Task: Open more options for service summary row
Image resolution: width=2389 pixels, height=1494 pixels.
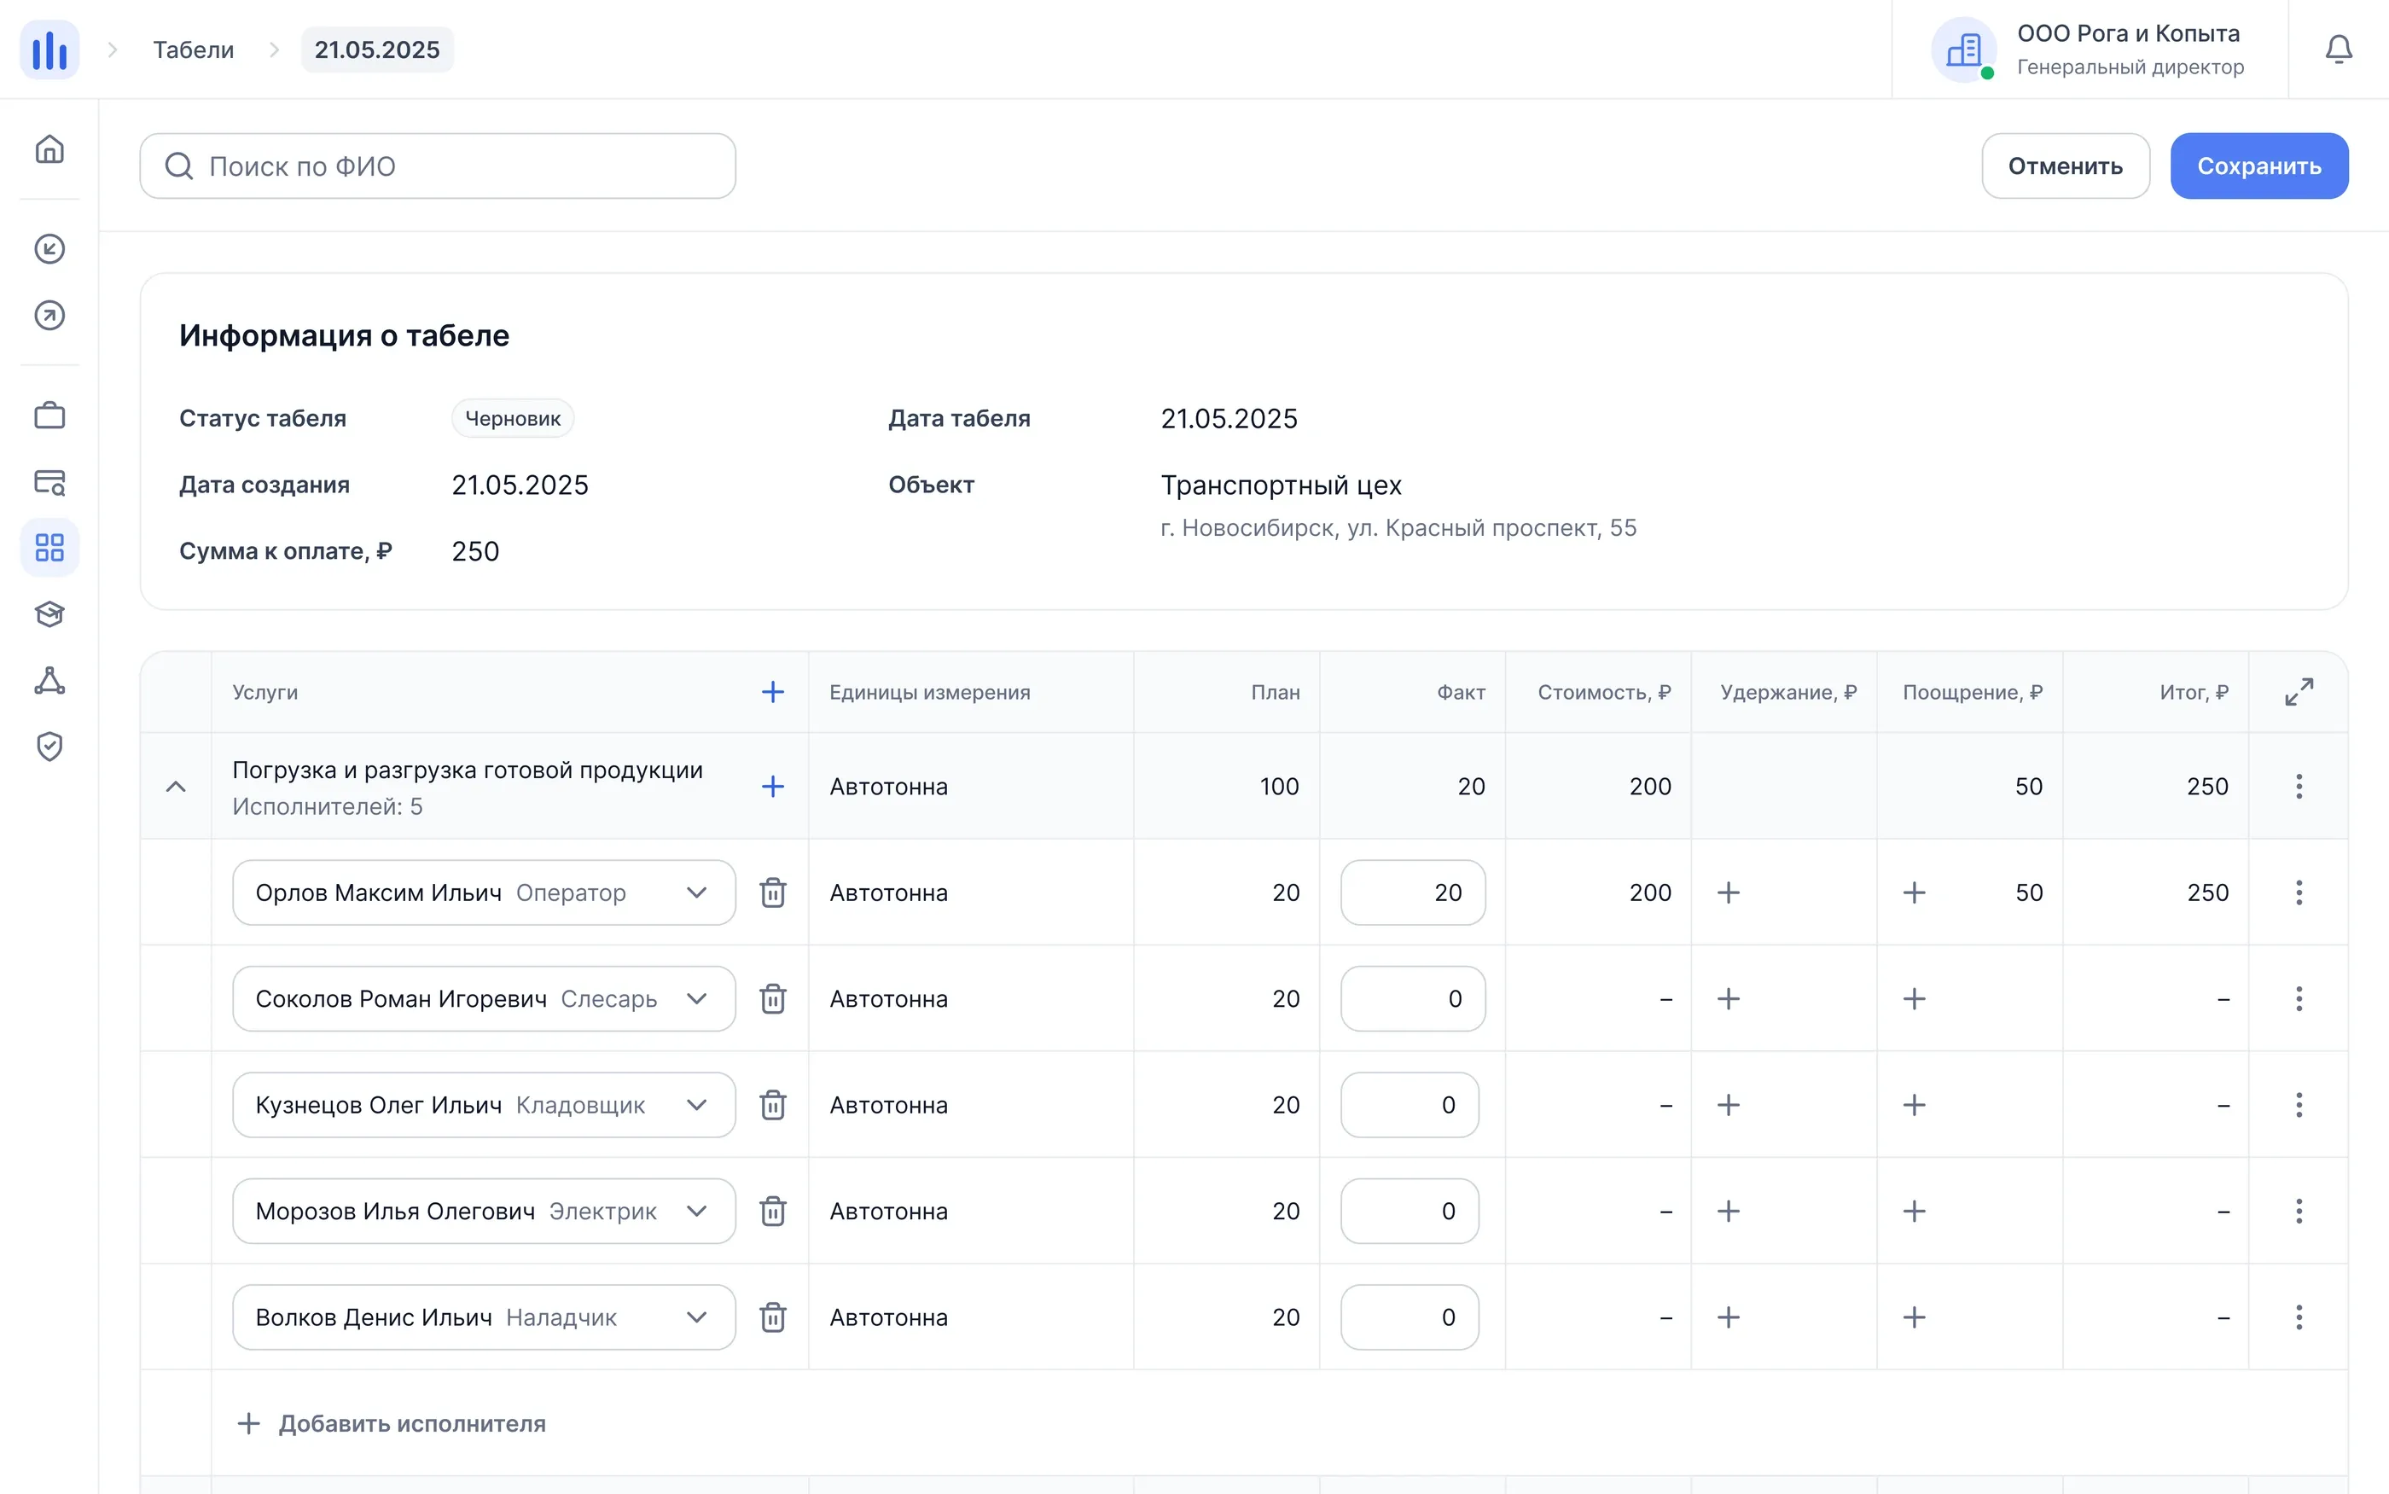Action: [x=2298, y=787]
